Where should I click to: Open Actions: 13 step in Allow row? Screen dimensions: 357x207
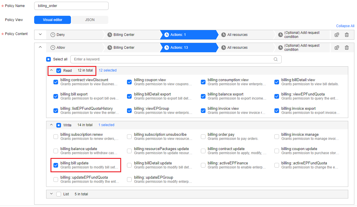coord(188,48)
